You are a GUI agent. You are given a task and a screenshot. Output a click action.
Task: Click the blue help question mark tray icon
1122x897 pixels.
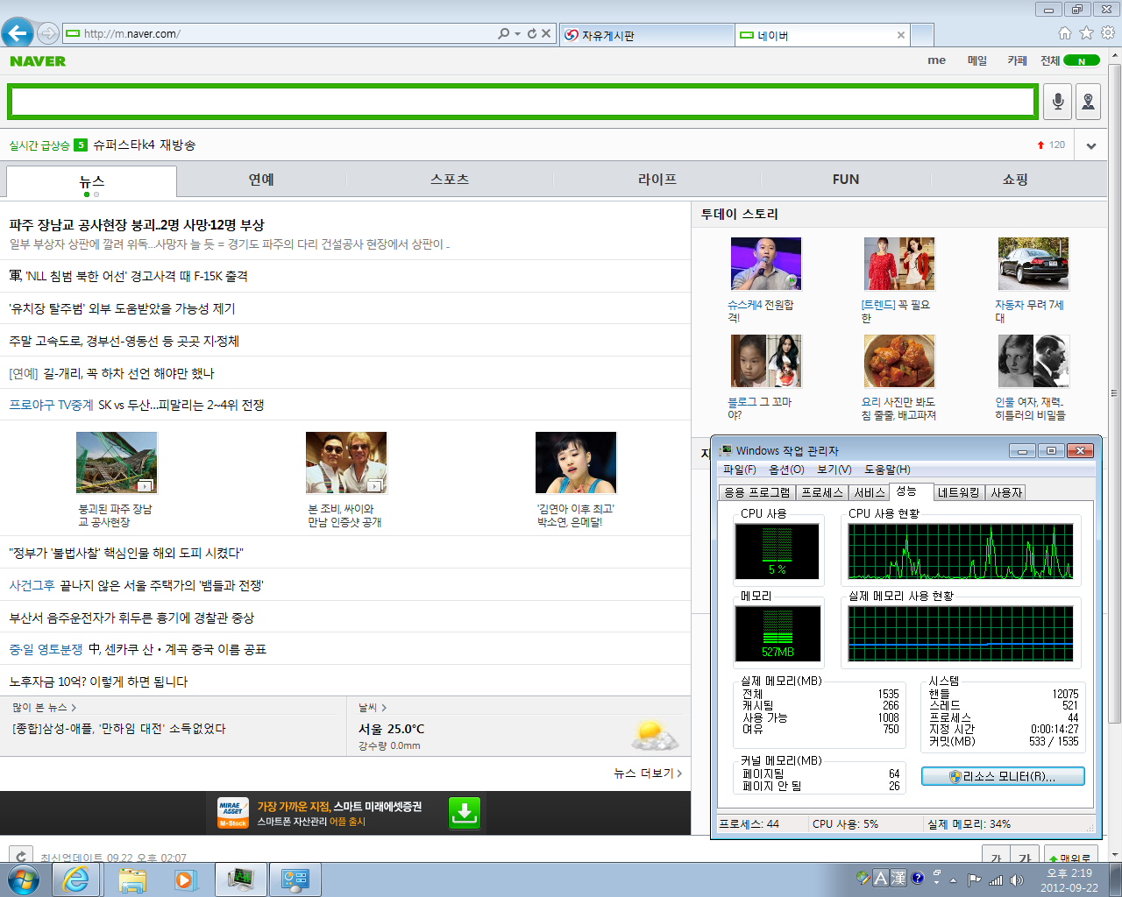[918, 878]
